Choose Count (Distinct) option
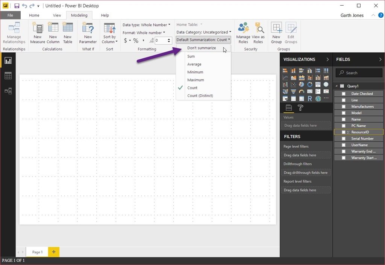This screenshot has width=385, height=265. (x=203, y=95)
